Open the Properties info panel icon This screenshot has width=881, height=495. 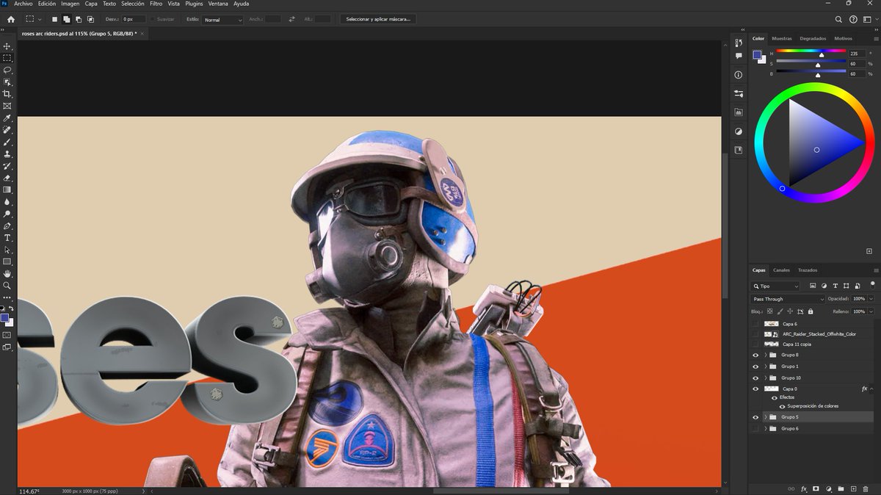click(x=739, y=75)
